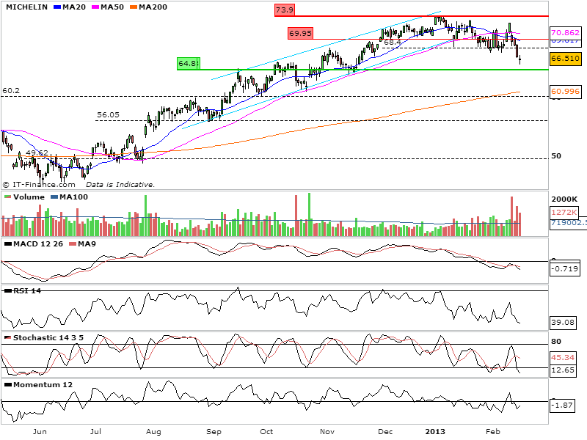The height and width of the screenshot is (440, 587).
Task: Click the 60.2 level label
Action: tap(11, 91)
